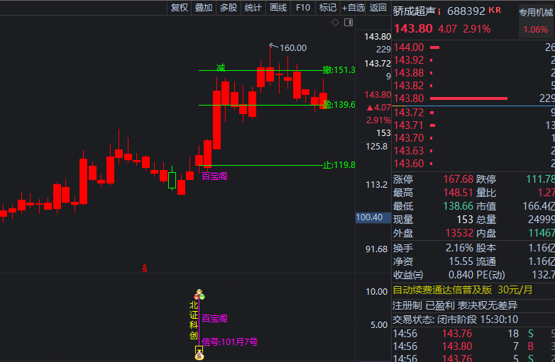The height and width of the screenshot is (362, 555).
Task: Open the 专用机械 sector box
Action: (x=534, y=12)
